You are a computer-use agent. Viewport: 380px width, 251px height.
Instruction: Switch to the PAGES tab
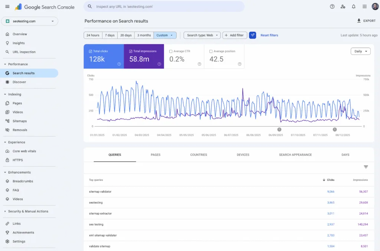(156, 155)
